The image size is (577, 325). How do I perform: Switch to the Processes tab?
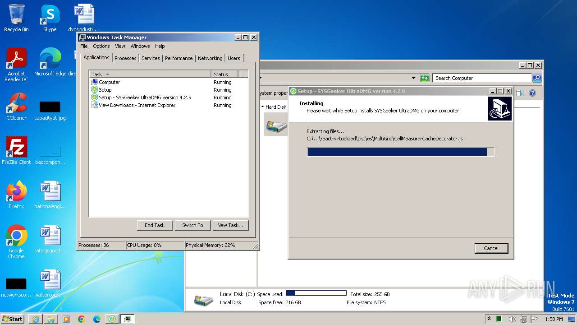[x=125, y=58]
